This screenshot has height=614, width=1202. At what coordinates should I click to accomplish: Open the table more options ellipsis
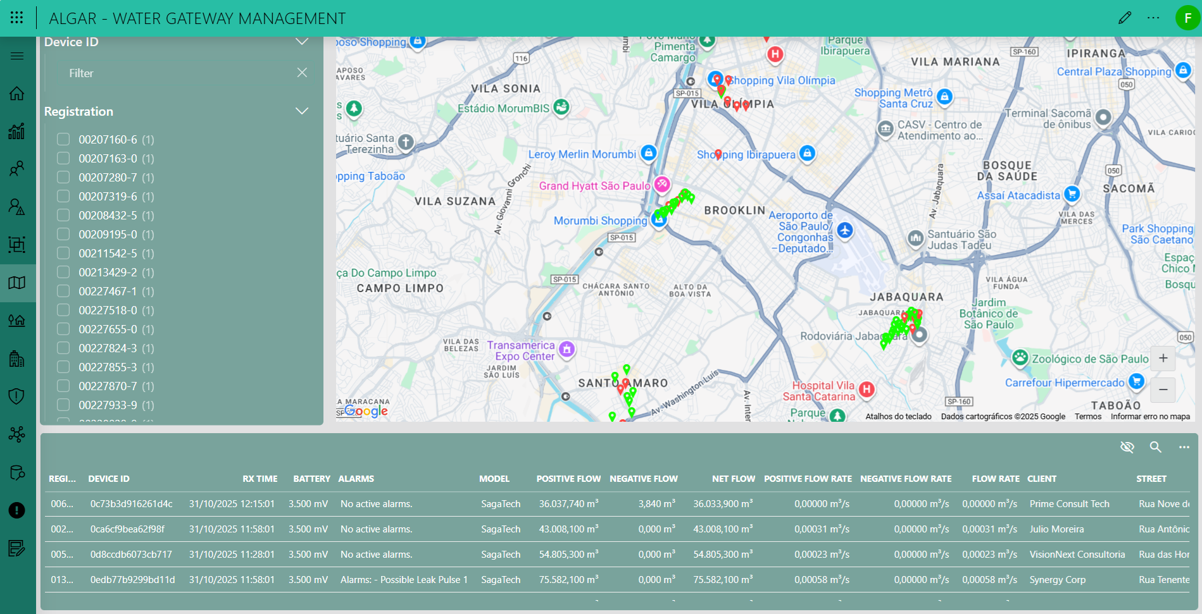tap(1184, 447)
